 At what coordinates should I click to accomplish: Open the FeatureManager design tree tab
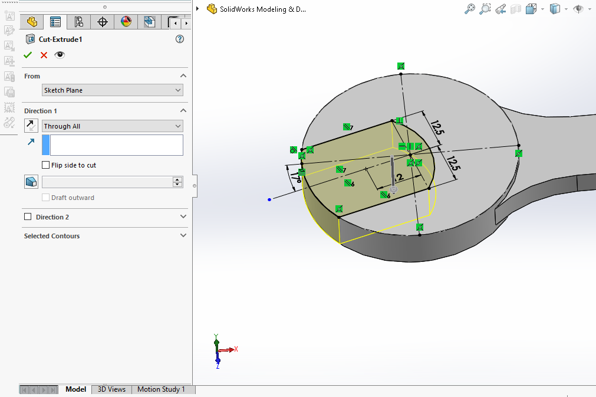point(32,22)
